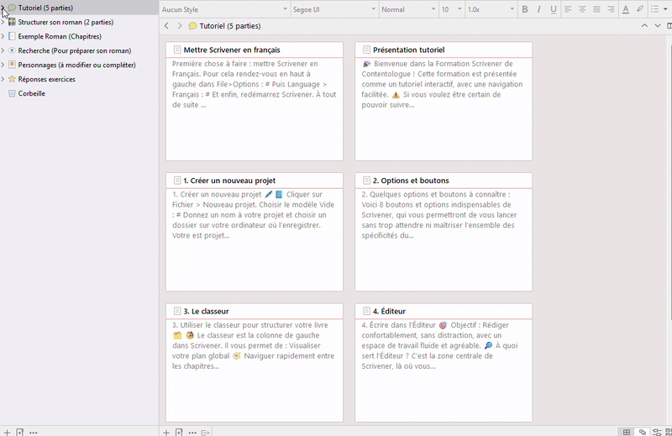Viewport: 672px width, 436px height.
Task: Toggle underline formatting
Action: 554,9
